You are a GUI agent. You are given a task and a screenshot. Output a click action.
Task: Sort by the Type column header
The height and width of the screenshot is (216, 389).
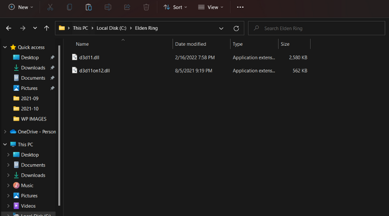(238, 44)
